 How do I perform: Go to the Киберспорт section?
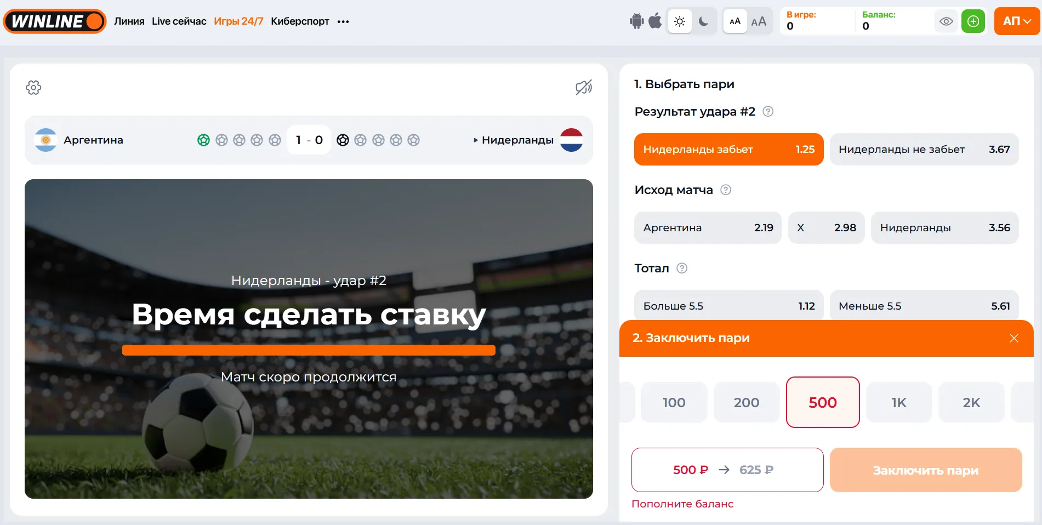tap(300, 21)
